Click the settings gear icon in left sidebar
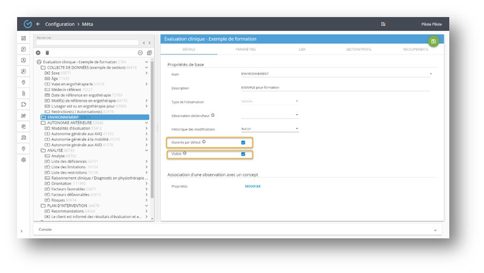This screenshot has width=484, height=273. (24, 159)
